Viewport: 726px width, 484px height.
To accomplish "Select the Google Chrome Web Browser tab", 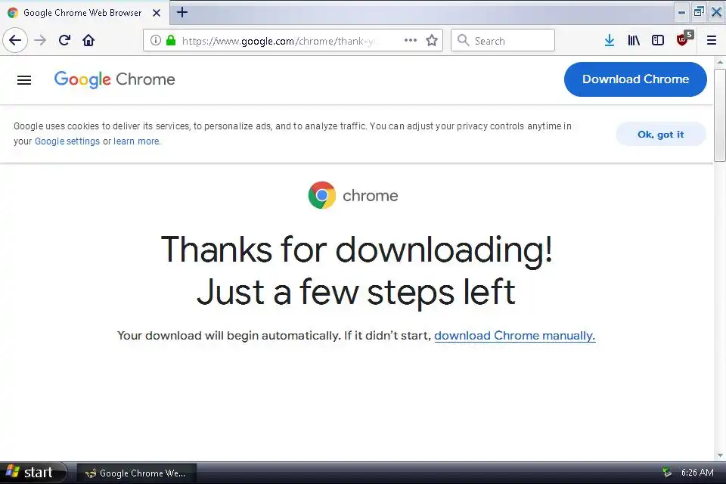I will 82,13.
